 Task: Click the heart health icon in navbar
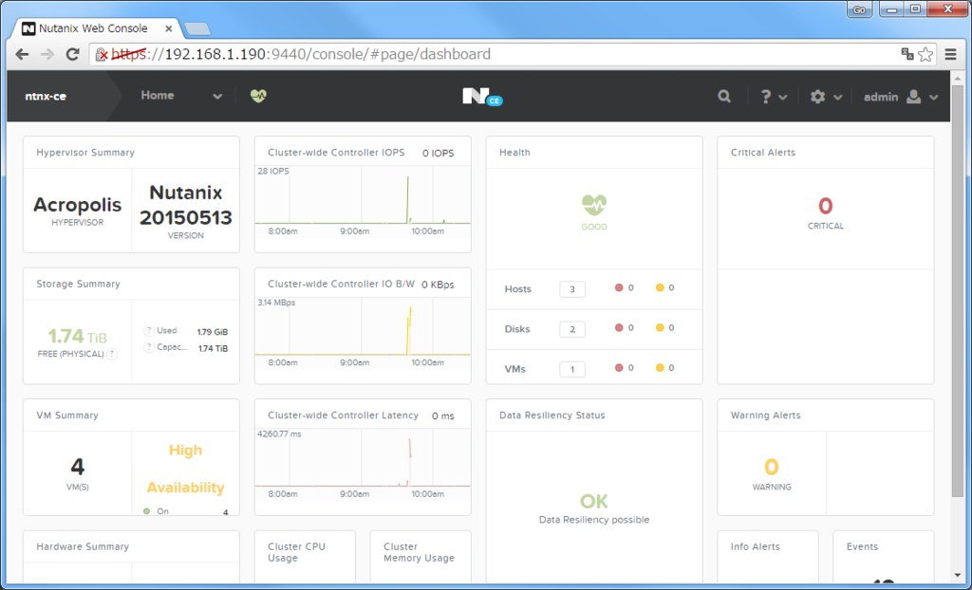coord(258,96)
